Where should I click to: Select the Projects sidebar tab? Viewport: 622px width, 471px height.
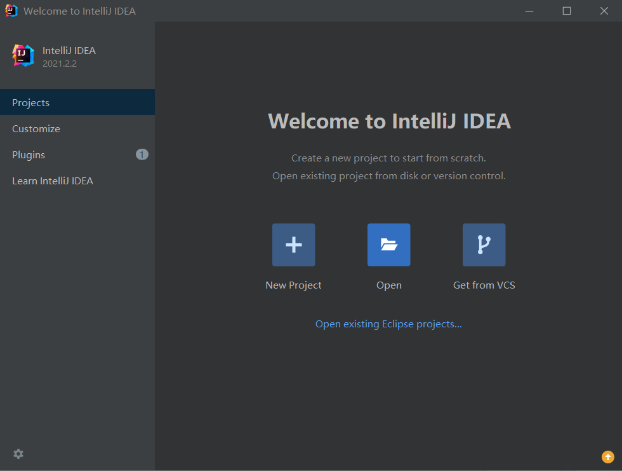pyautogui.click(x=30, y=102)
